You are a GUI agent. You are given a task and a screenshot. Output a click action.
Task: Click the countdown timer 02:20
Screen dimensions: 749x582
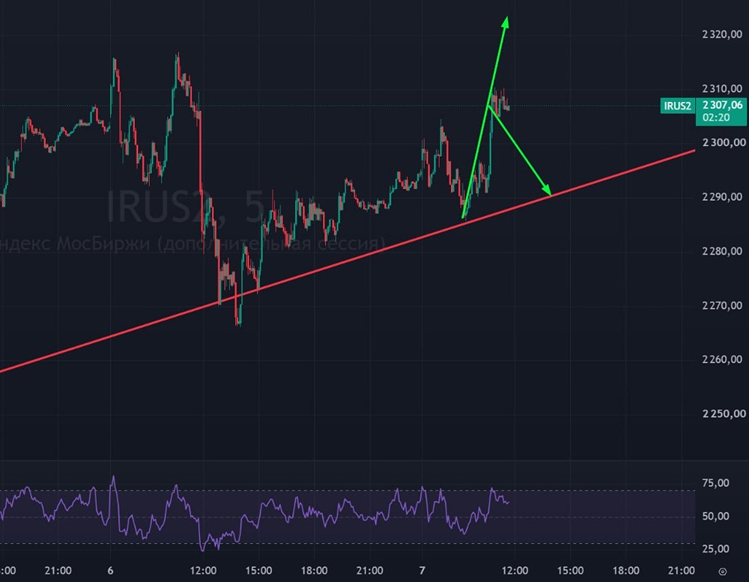point(716,118)
